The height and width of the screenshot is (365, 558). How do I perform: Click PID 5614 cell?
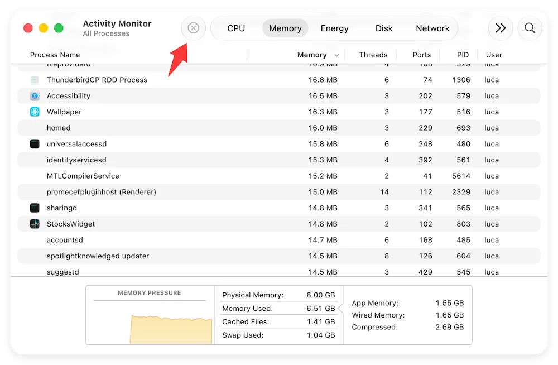point(461,176)
